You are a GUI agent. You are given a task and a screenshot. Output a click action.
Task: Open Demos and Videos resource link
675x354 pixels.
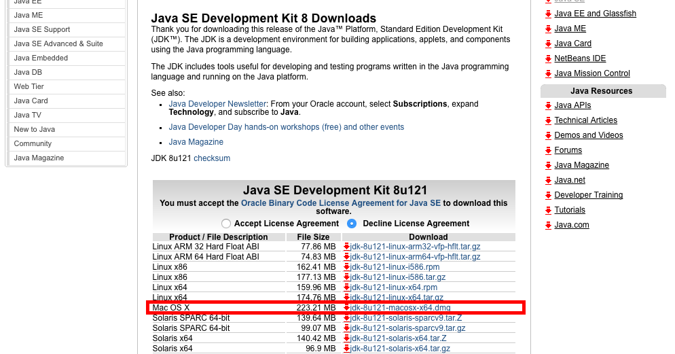[x=589, y=135]
